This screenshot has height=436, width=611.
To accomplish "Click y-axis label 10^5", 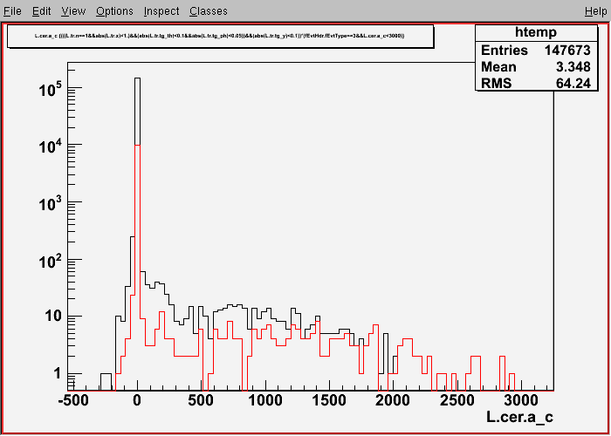I will tap(51, 88).
